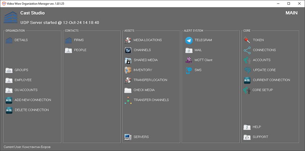The width and height of the screenshot is (305, 151).
Task: Click the Employee folder icon
Action: (x=9, y=80)
